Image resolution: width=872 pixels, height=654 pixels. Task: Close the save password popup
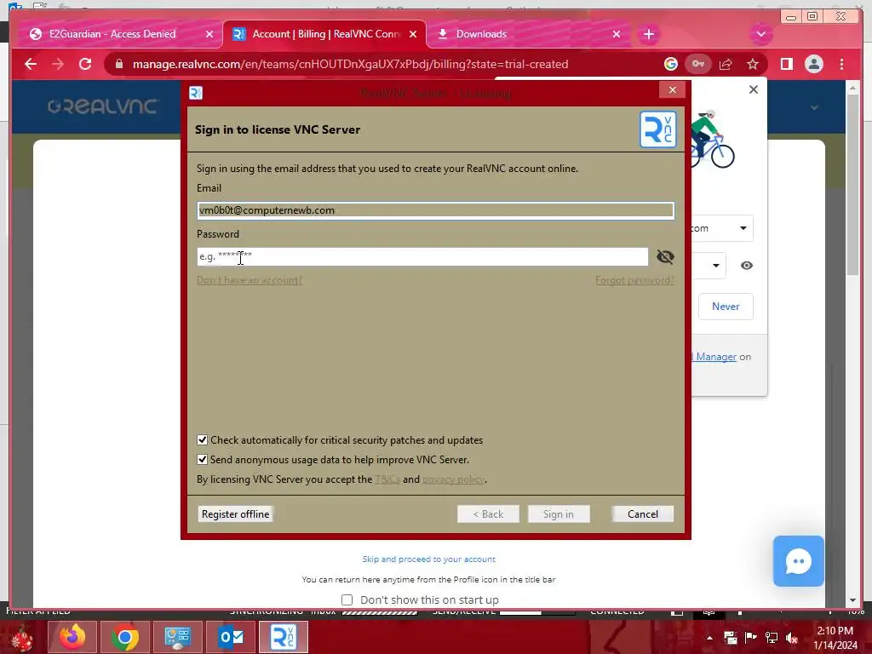pyautogui.click(x=753, y=89)
